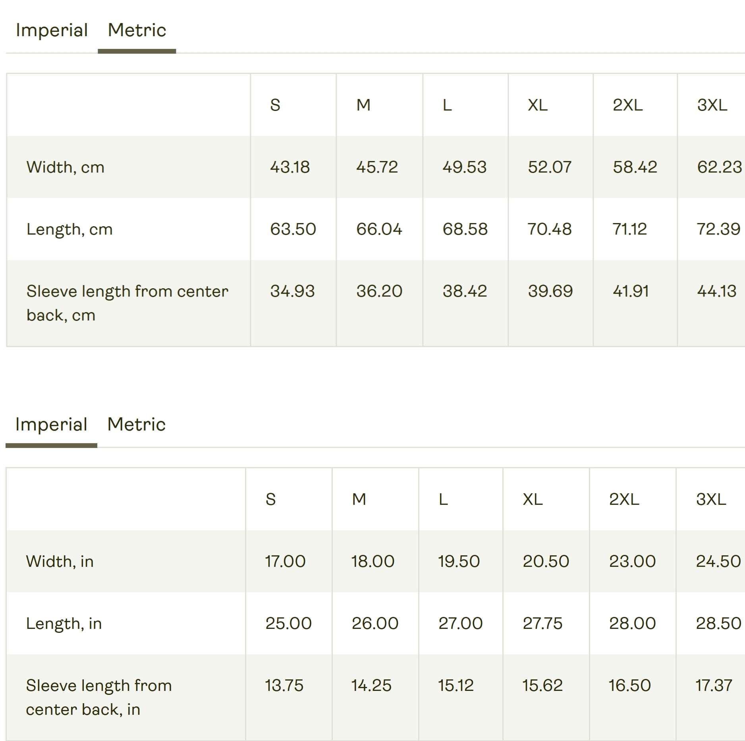
Task: Click the "Width, in" row label
Action: pos(60,562)
